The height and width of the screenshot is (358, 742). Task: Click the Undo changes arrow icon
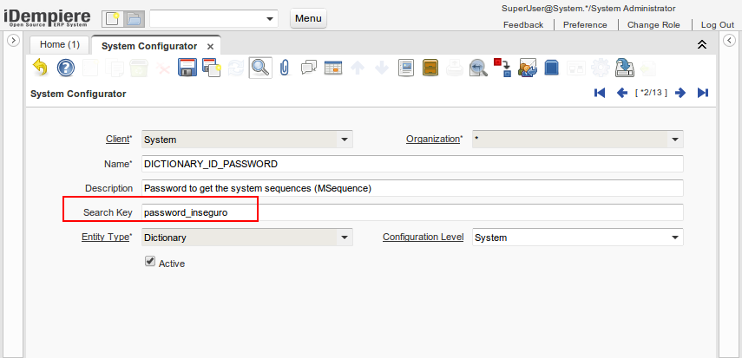[x=40, y=68]
